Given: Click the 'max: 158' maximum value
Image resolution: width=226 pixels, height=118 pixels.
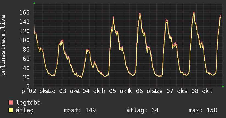Looking at the screenshot, I should [x=203, y=110].
